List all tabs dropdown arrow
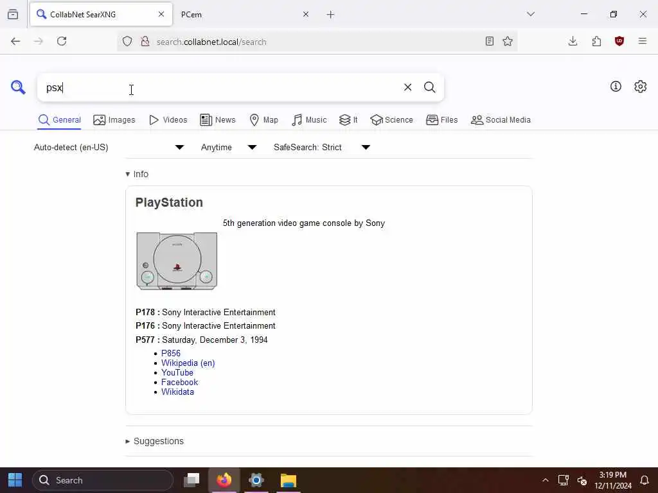The height and width of the screenshot is (493, 658). (531, 14)
